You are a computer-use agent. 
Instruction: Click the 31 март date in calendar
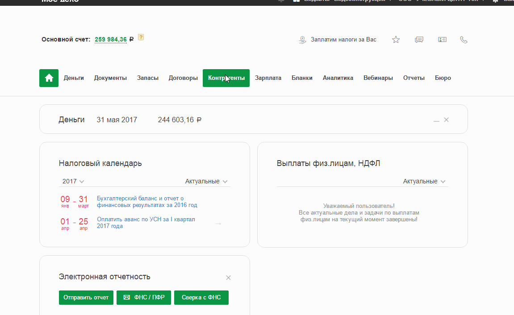83,202
